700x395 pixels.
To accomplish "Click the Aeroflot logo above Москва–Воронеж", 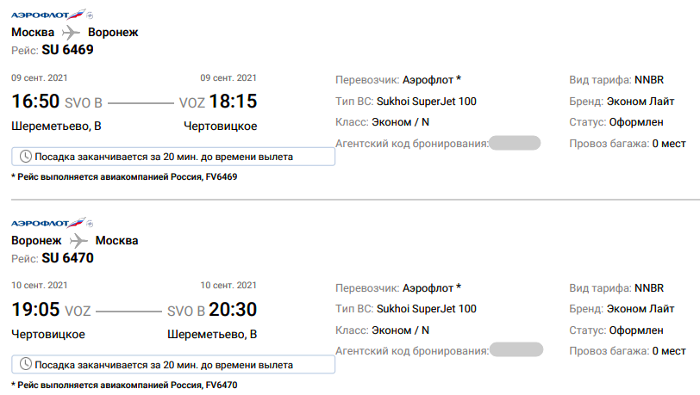I will coord(48,15).
